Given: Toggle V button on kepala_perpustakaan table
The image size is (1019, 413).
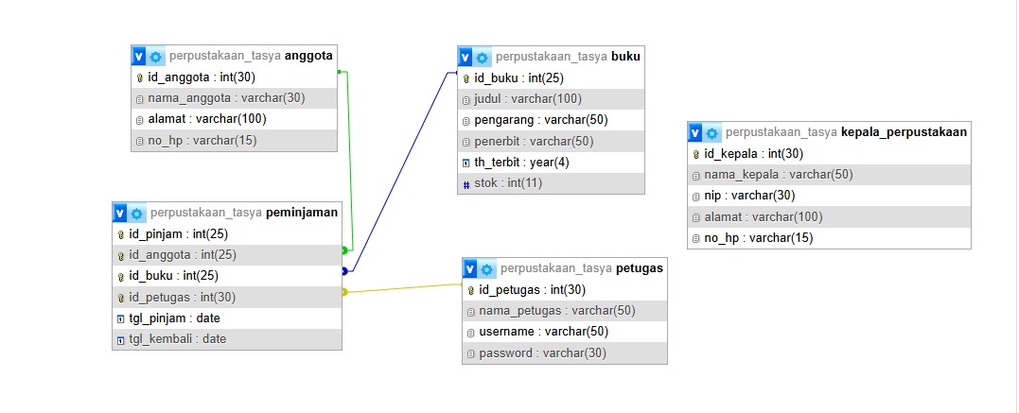Looking at the screenshot, I should (696, 133).
